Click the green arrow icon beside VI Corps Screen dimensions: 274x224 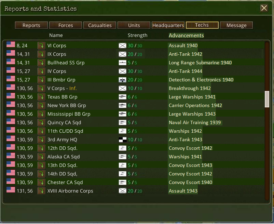(41, 45)
